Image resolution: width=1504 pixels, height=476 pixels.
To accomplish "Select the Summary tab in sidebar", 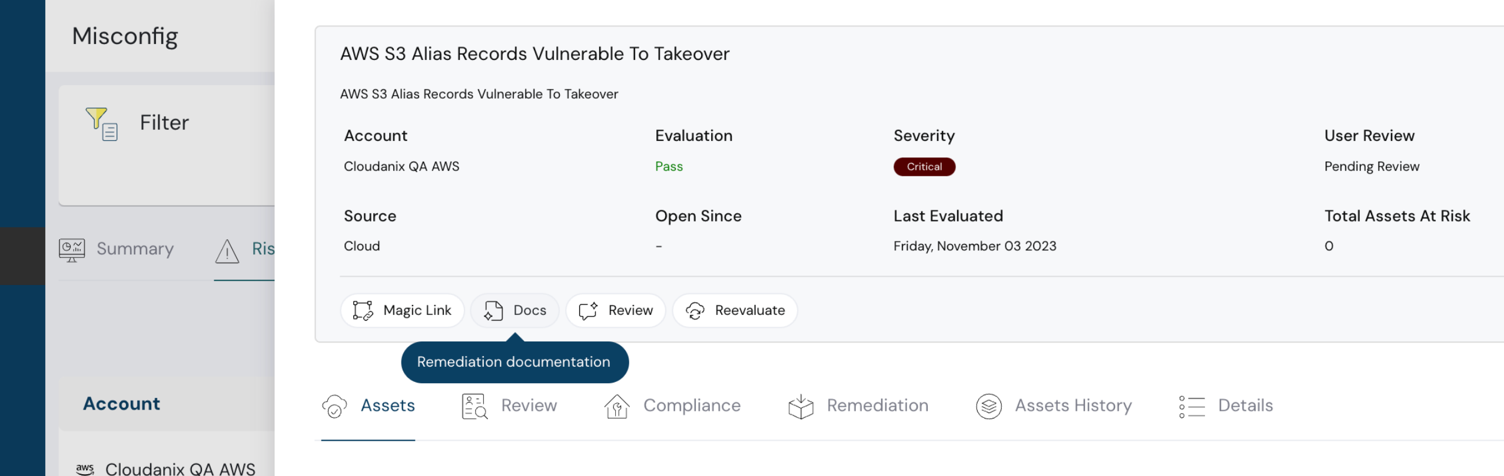I will click(x=135, y=249).
